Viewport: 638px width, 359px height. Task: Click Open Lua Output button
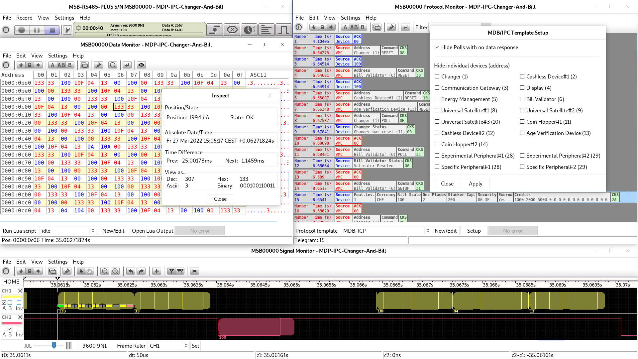click(153, 231)
